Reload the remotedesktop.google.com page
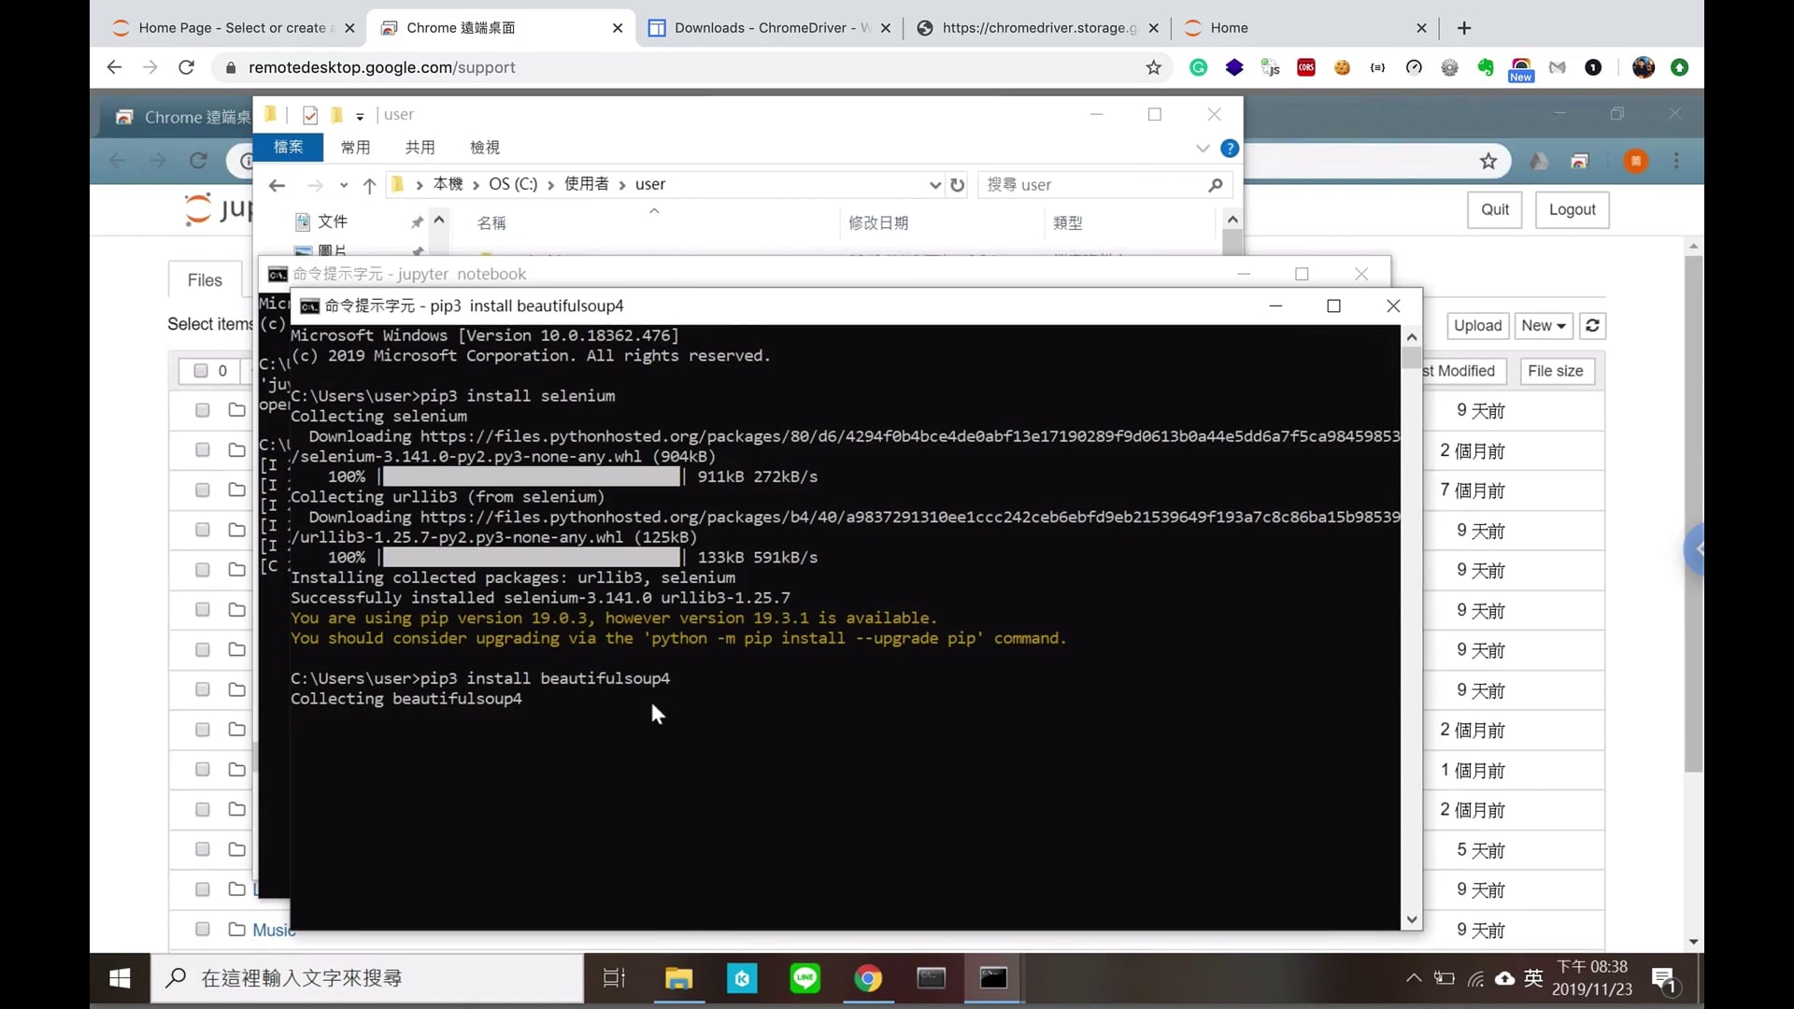 [x=187, y=67]
